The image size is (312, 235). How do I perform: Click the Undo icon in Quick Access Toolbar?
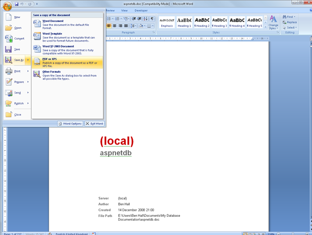[23, 4]
